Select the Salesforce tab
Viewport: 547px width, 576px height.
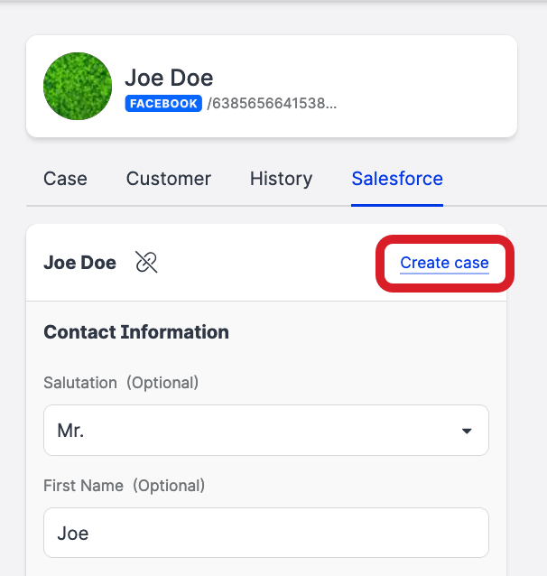[397, 179]
